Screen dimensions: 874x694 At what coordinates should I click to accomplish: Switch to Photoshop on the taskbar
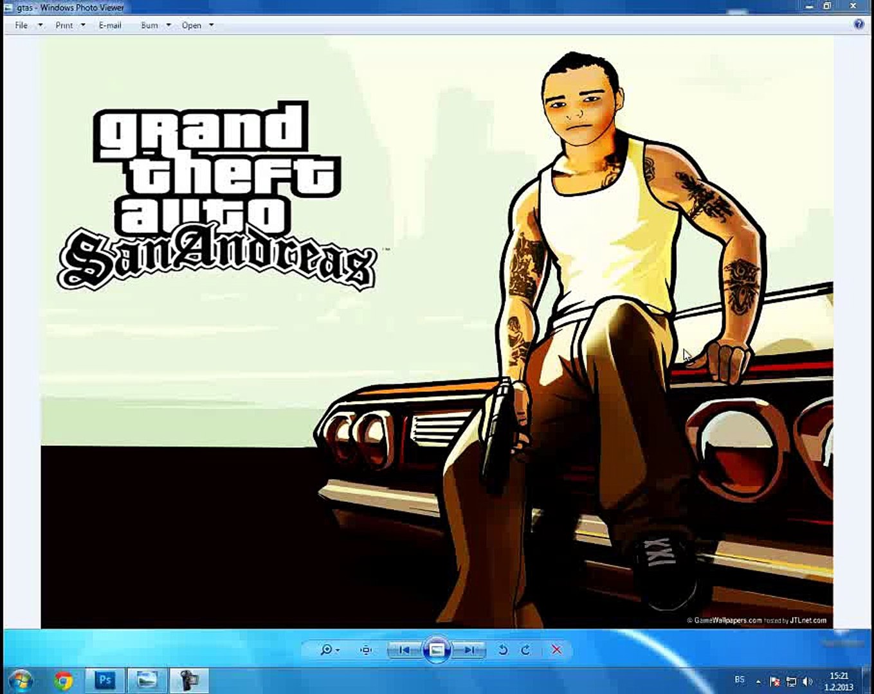[x=104, y=680]
